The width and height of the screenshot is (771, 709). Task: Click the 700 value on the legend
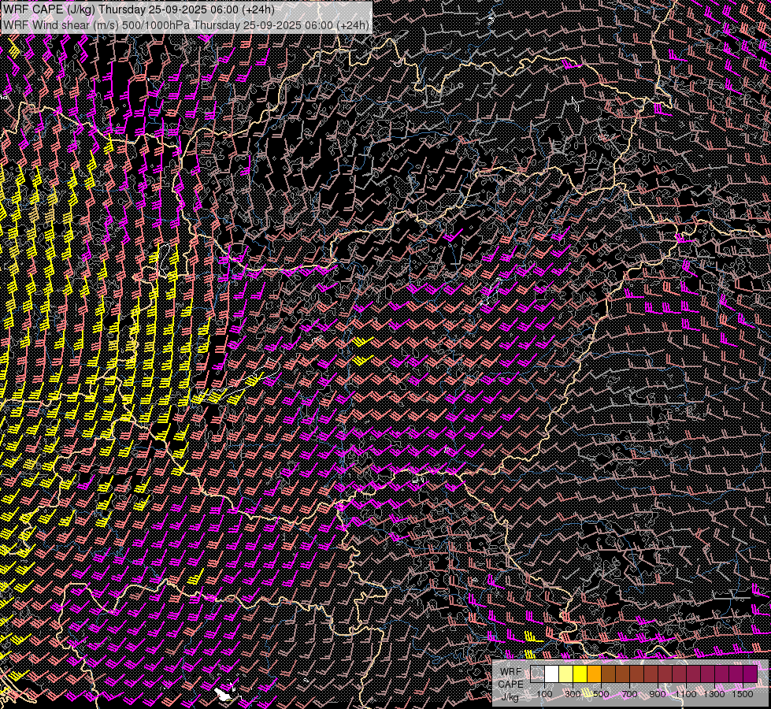[x=629, y=694]
